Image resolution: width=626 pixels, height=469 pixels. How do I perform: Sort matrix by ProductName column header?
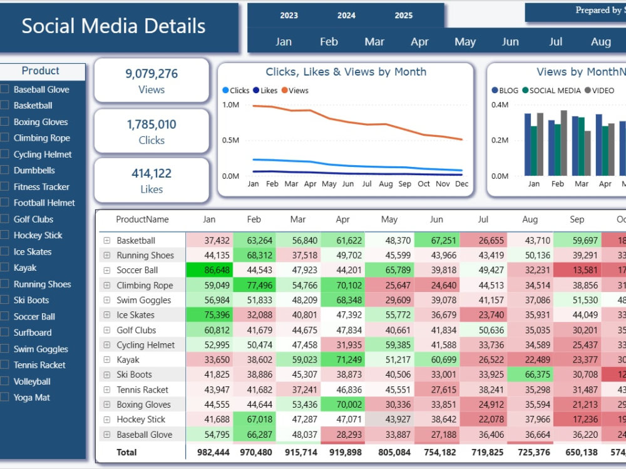pos(142,219)
